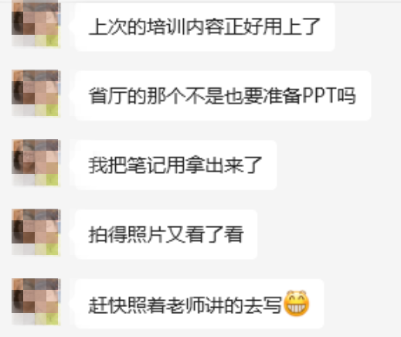Click the 省厅 text in second message
The image size is (401, 337).
(x=107, y=96)
